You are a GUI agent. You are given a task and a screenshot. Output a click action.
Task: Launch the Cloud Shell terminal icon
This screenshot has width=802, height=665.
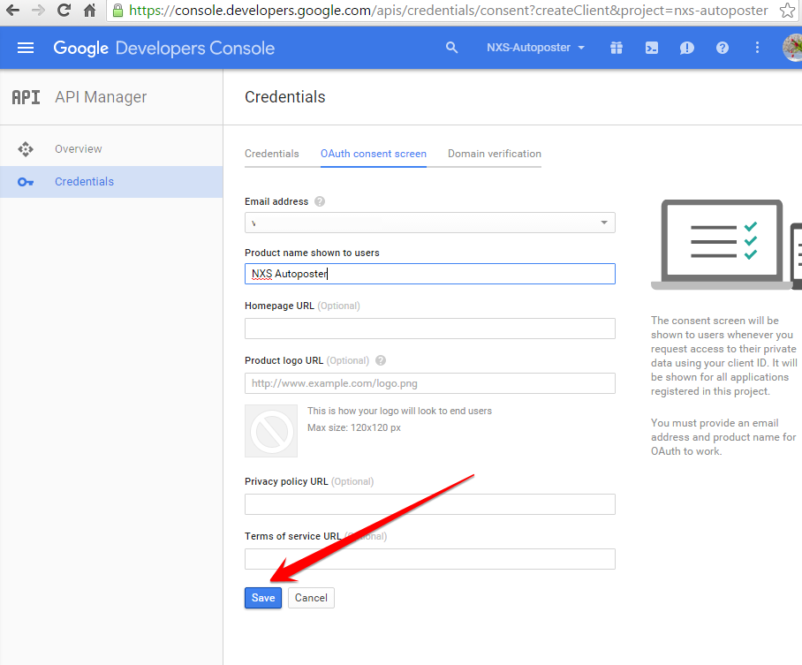coord(652,48)
